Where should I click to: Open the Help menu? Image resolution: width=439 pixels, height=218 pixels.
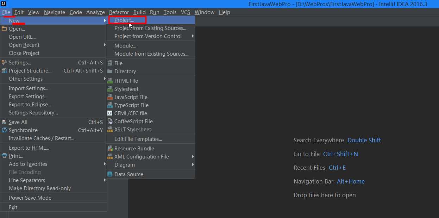(225, 12)
